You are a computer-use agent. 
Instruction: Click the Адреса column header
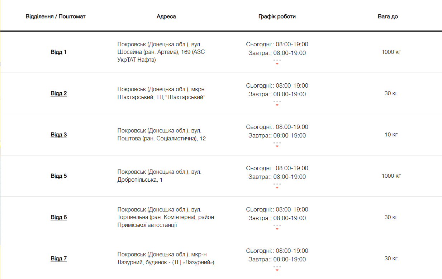[166, 17]
